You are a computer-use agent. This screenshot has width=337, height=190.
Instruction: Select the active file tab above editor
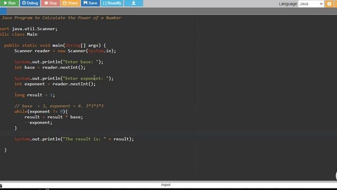pyautogui.click(x=3, y=11)
